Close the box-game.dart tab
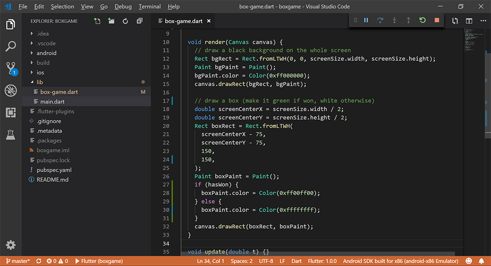This screenshot has height=266, width=491. click(x=209, y=21)
